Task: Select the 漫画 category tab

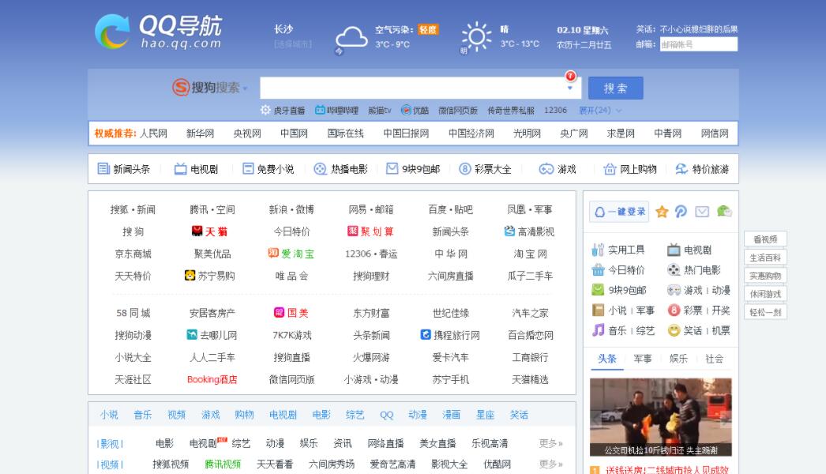Action: [451, 415]
